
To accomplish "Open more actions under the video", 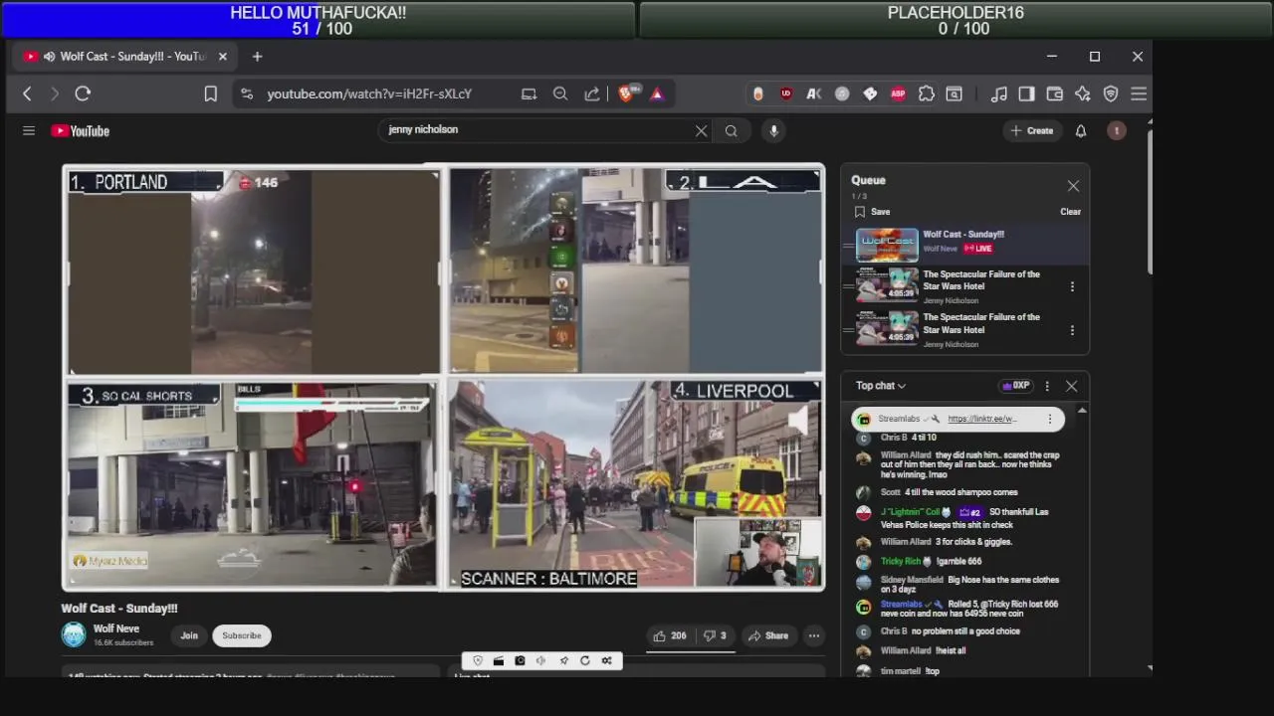I will 814,636.
